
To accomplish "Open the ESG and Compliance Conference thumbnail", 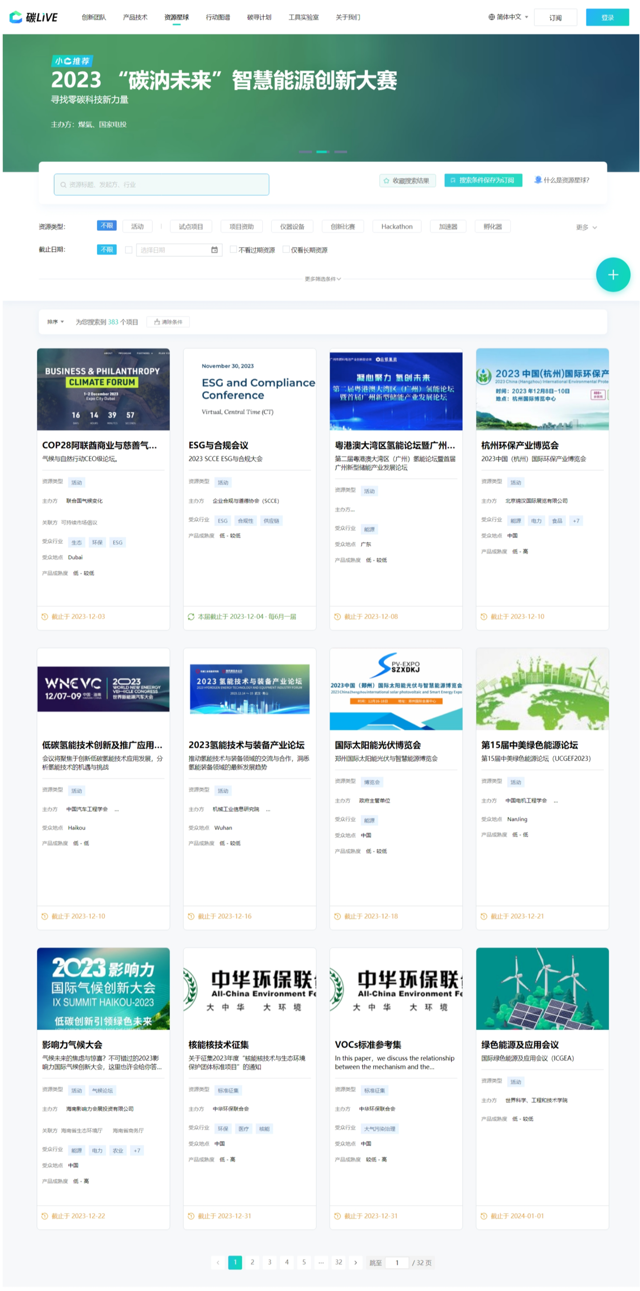I will 249,390.
